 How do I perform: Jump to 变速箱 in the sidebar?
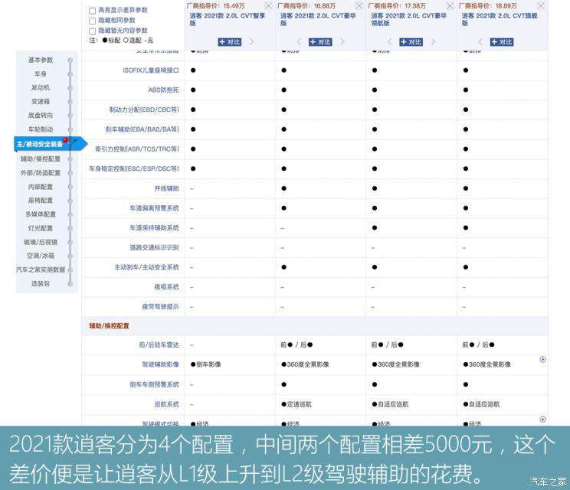click(x=41, y=101)
